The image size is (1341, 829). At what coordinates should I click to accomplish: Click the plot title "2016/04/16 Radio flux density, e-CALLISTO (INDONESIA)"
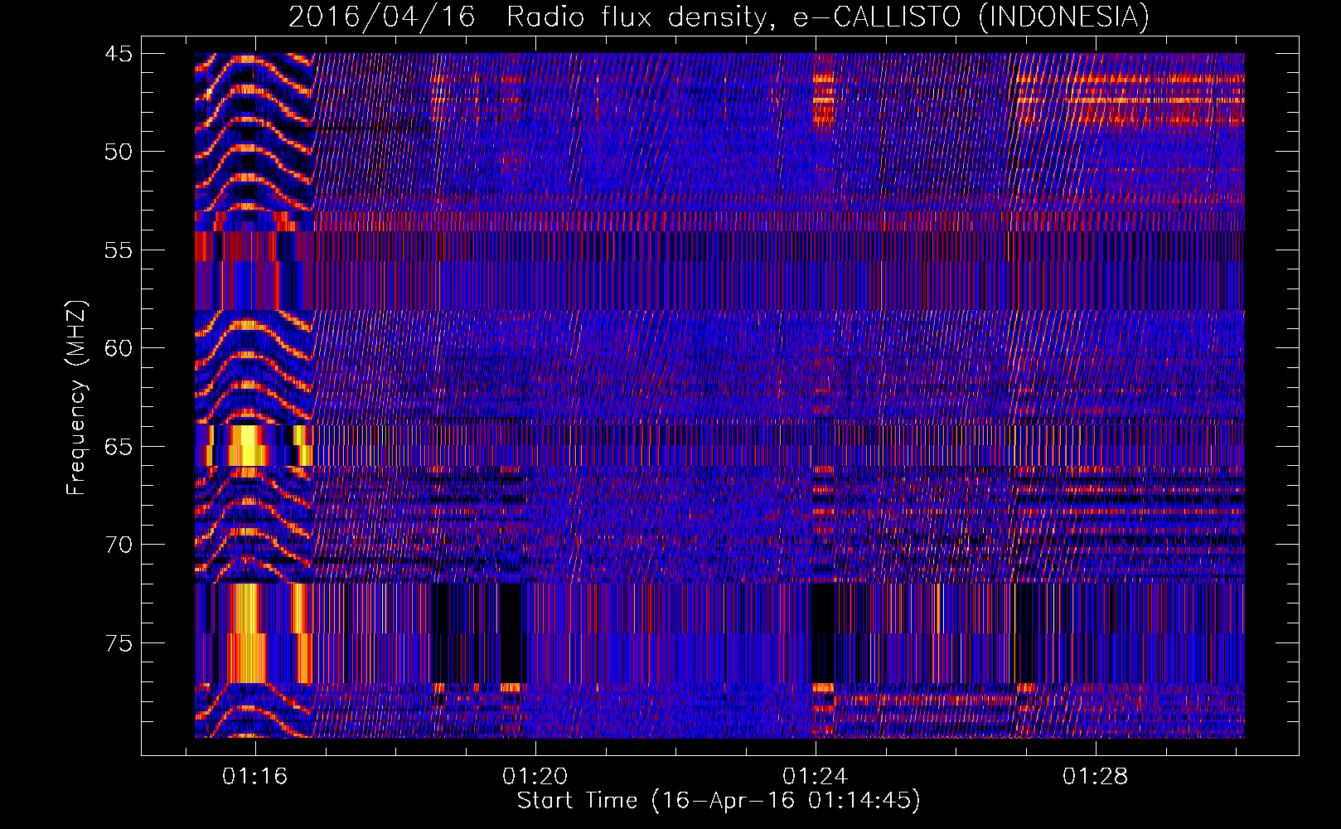coord(719,17)
